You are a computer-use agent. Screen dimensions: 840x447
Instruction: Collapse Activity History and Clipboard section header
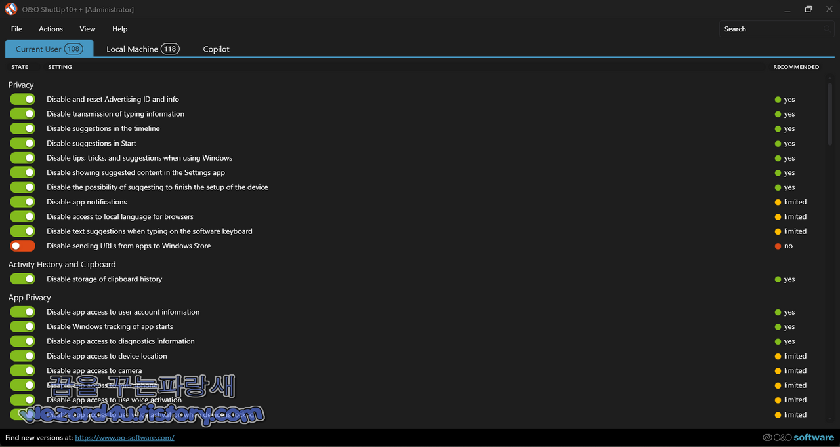(62, 264)
